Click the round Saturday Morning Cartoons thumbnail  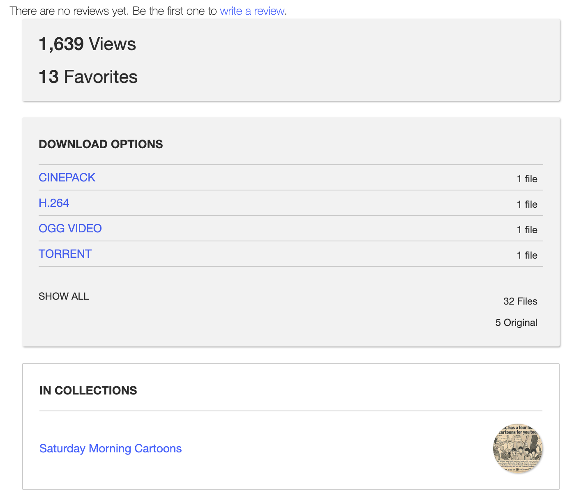pos(518,448)
